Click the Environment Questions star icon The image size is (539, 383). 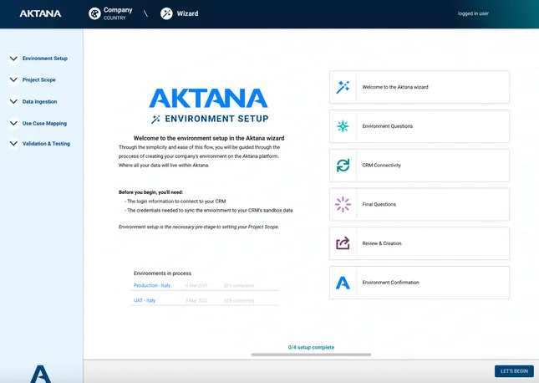point(343,126)
